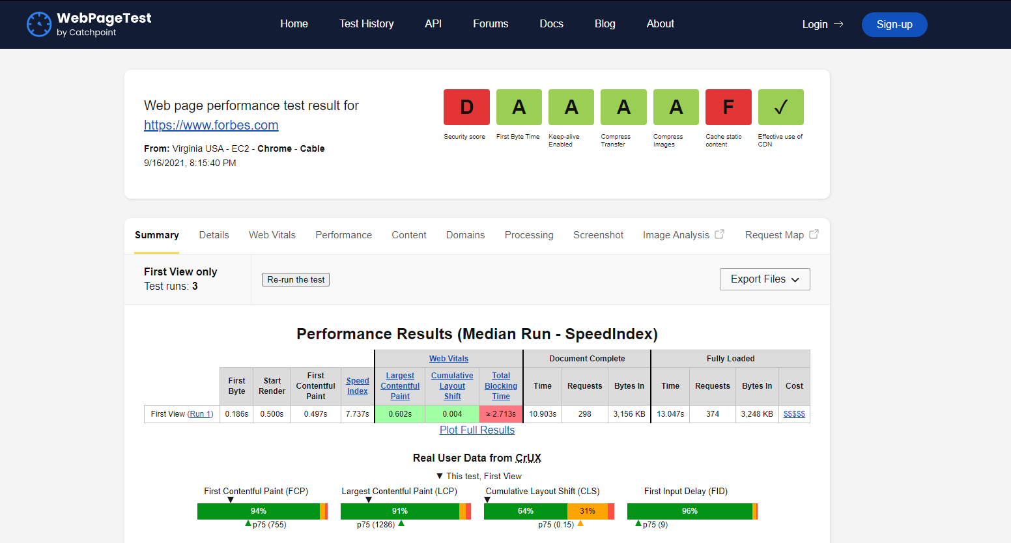Click the 0.602s LCP value cell

click(x=400, y=414)
